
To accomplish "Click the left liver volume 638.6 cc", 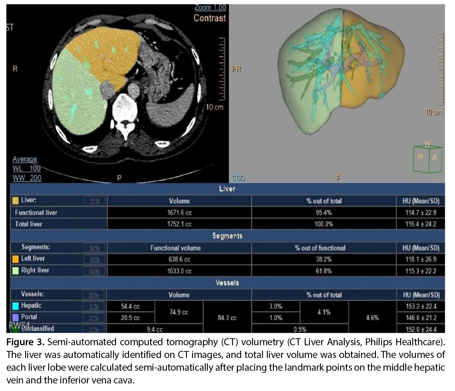I will 179,259.
